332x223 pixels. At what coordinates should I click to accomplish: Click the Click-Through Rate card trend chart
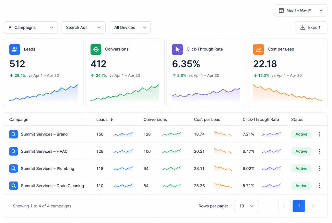pos(206,94)
